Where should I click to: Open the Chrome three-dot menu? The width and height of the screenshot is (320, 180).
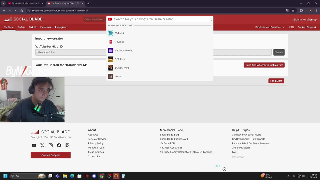tap(316, 10)
